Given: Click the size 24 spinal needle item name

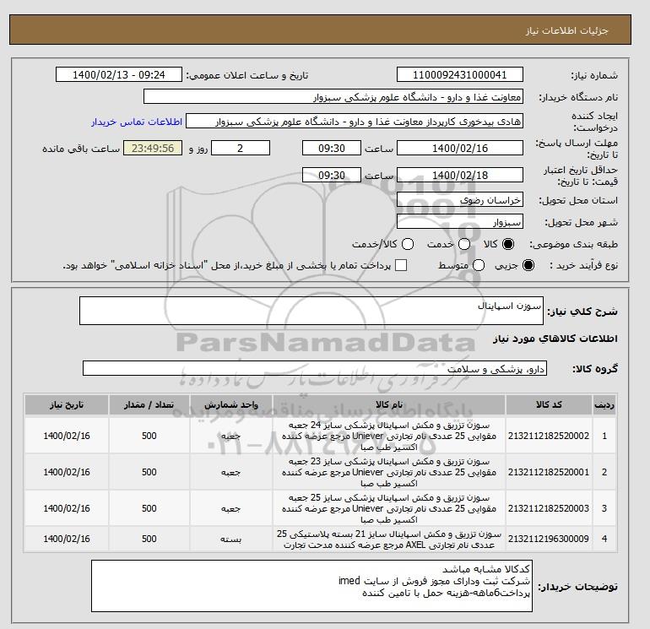Looking at the screenshot, I should point(389,437).
